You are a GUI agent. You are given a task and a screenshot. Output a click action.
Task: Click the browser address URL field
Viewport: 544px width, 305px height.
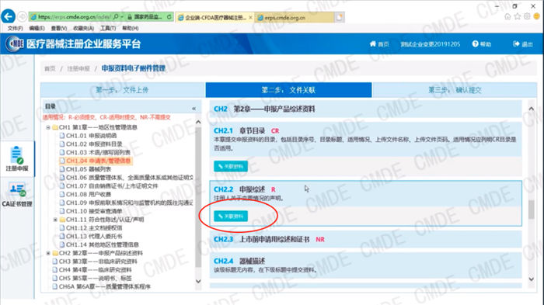[75, 16]
